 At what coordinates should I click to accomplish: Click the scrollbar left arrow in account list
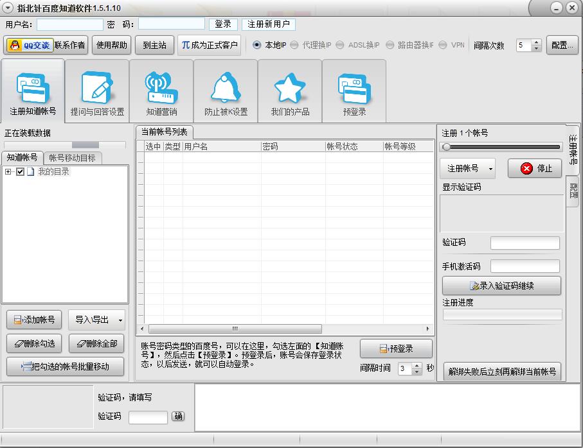(x=142, y=329)
